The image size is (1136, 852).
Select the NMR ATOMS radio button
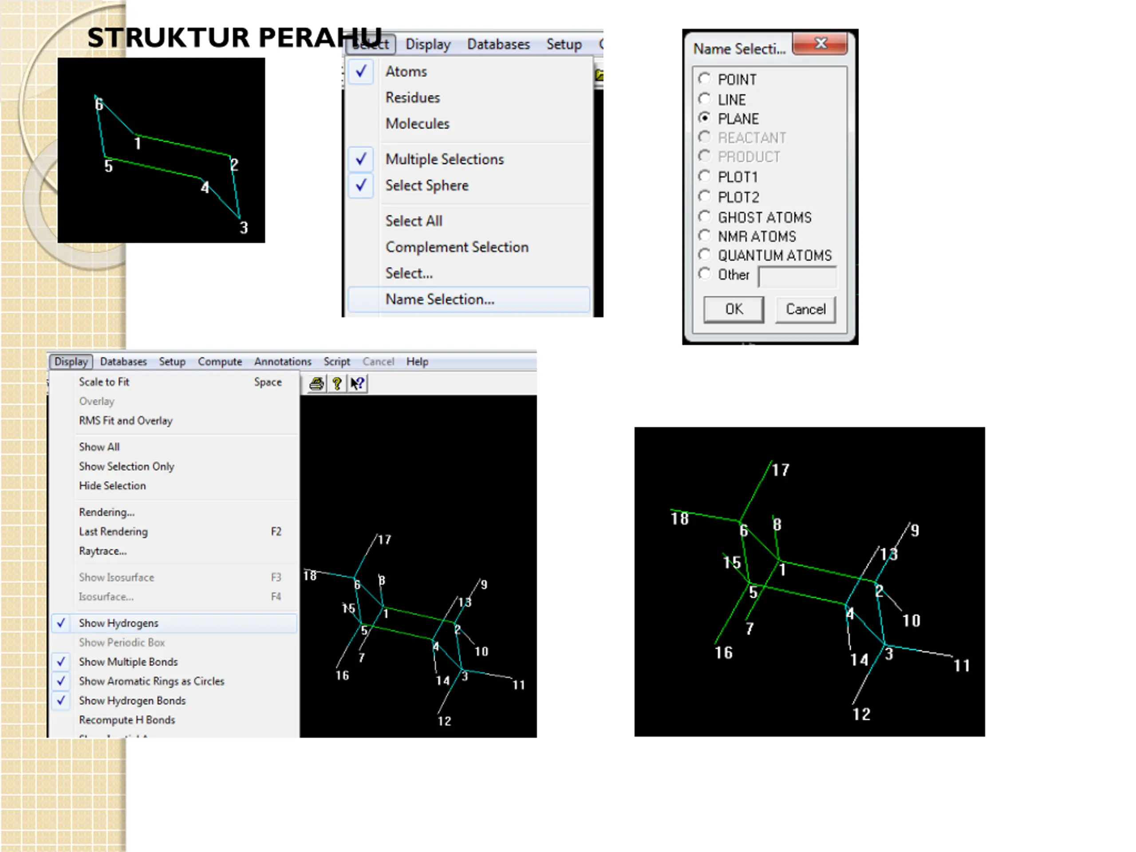coord(705,236)
